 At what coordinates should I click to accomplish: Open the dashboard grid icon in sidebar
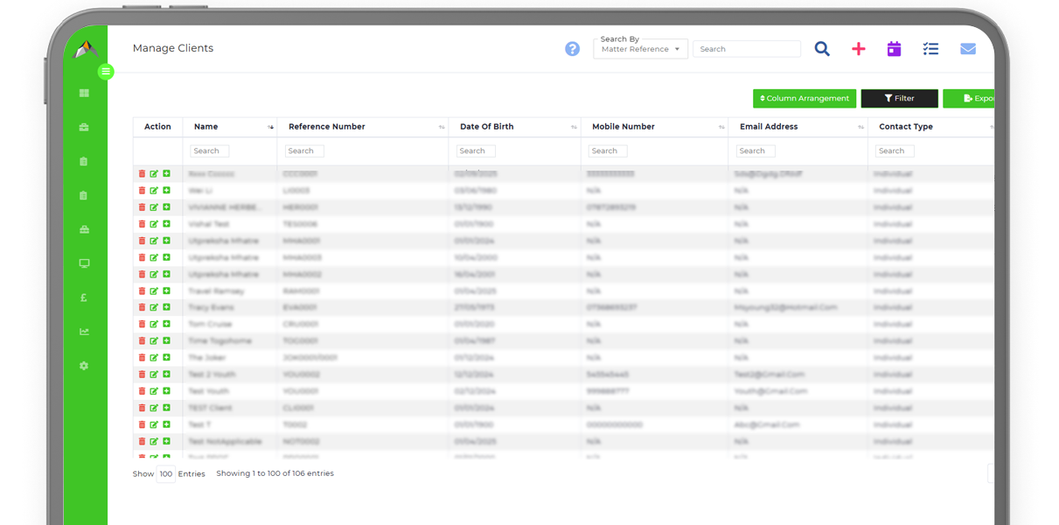click(x=84, y=93)
